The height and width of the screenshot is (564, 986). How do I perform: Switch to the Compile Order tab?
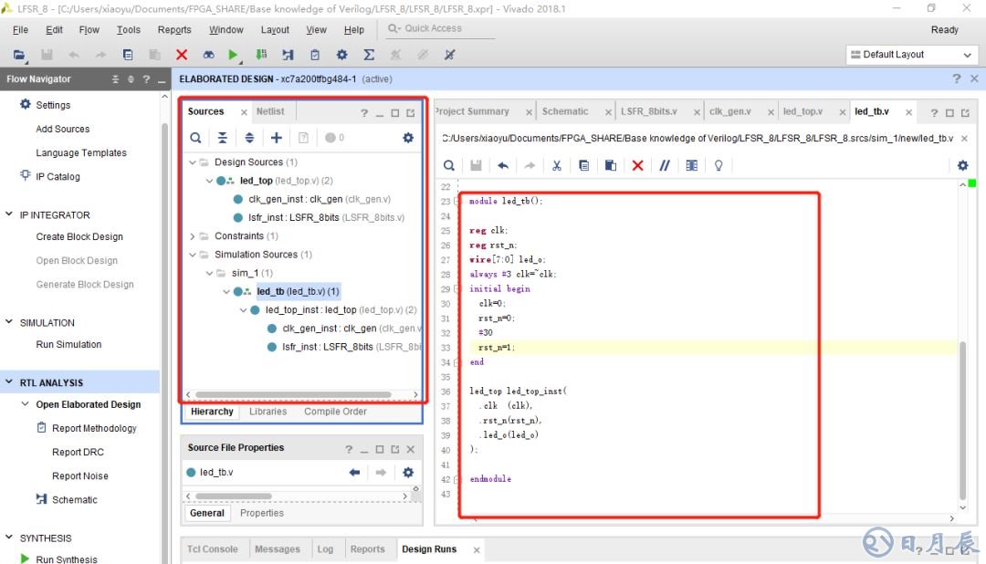(x=335, y=412)
